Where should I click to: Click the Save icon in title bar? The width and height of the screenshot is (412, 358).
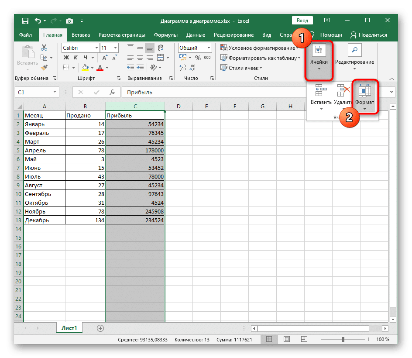(25, 21)
